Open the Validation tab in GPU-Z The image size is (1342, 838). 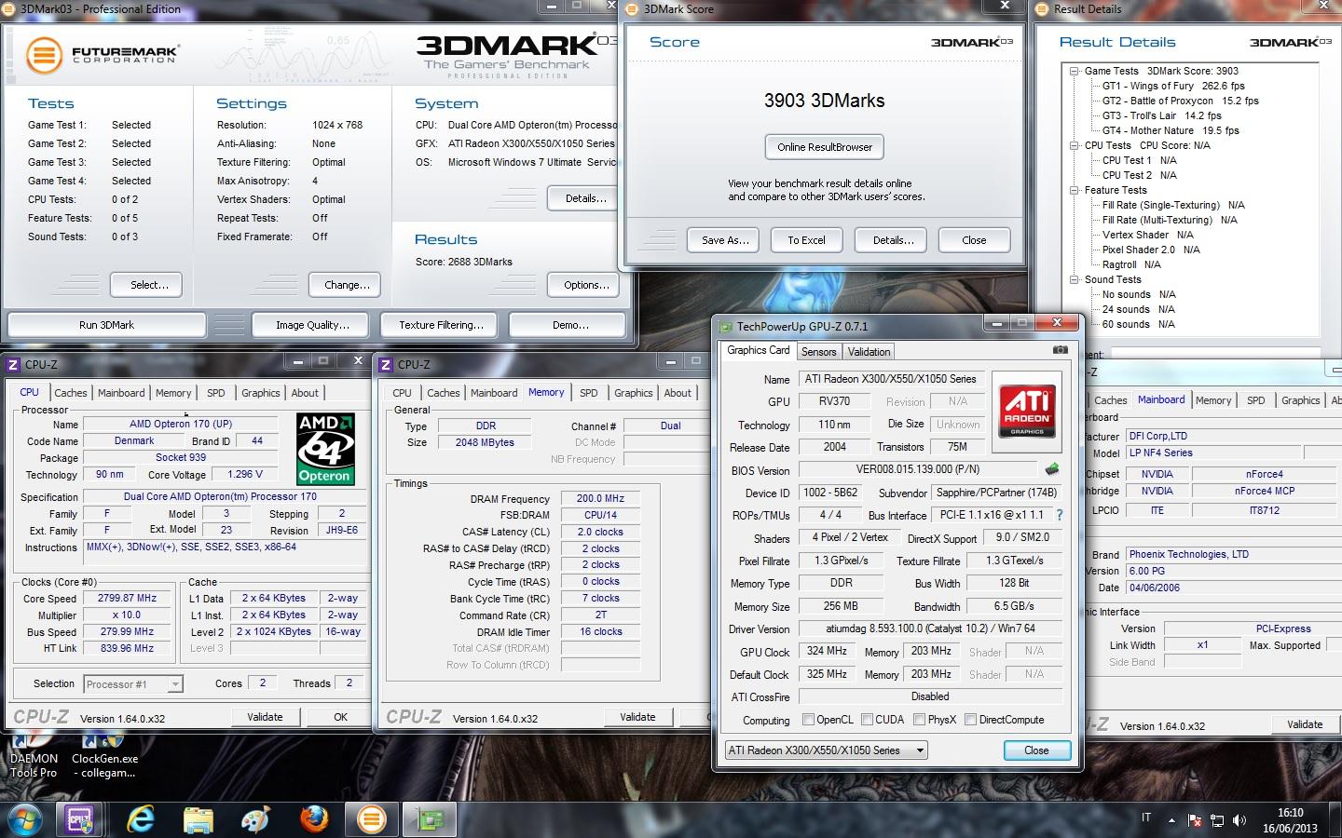coord(869,352)
